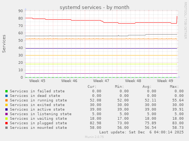Click the dark blue active state line
Viewport: 189px width, 141px height.
coord(102,48)
